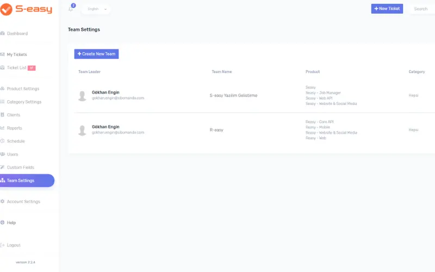
Task: Click the avatar in the S-easy Yazilim row
Action: 82,96
